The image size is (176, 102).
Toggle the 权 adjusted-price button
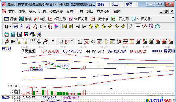pos(50,26)
